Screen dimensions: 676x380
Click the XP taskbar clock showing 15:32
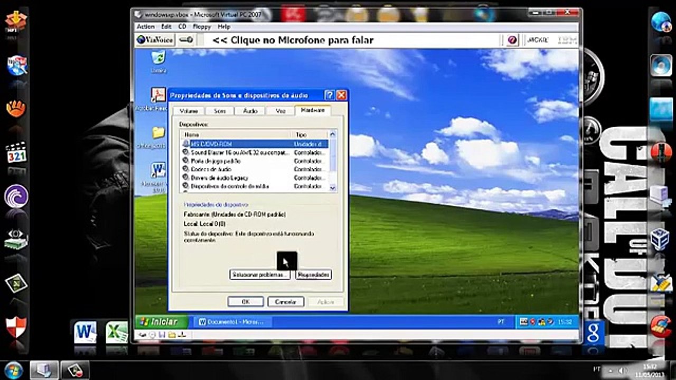coord(564,321)
